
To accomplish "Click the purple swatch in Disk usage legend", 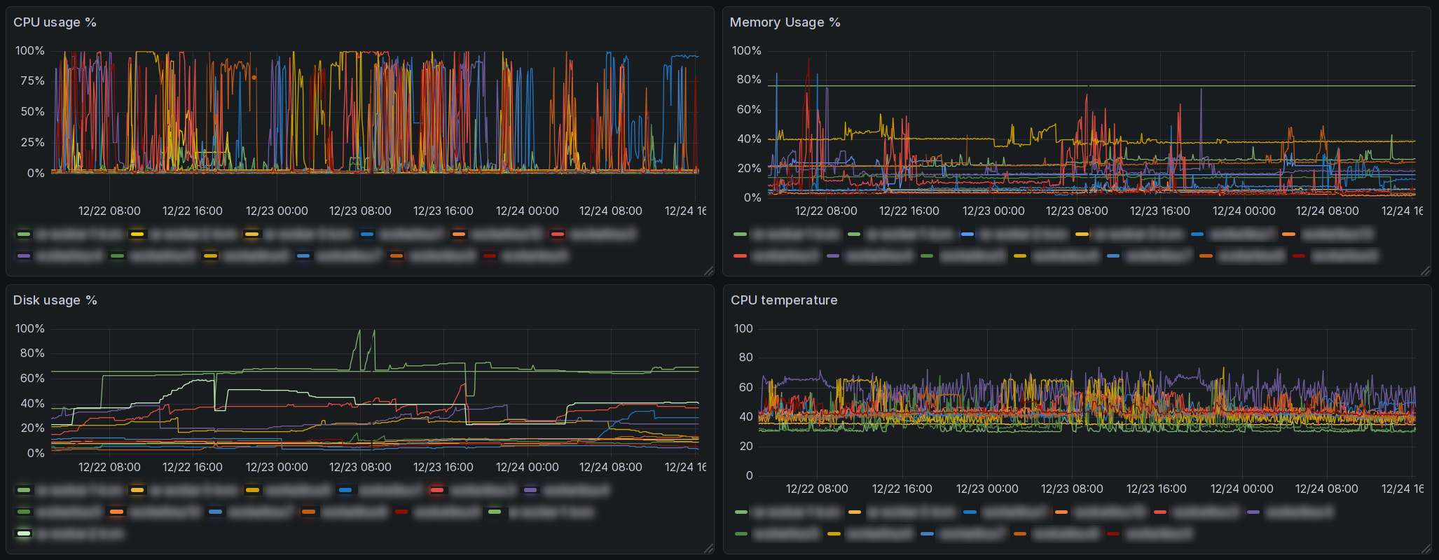I will [530, 490].
